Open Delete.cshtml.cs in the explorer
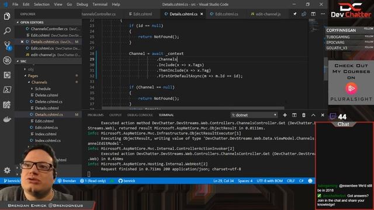This screenshot has height=210, width=374. (49, 101)
